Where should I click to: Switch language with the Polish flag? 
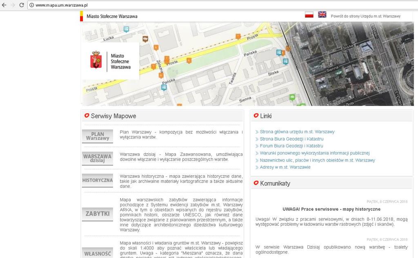309,15
